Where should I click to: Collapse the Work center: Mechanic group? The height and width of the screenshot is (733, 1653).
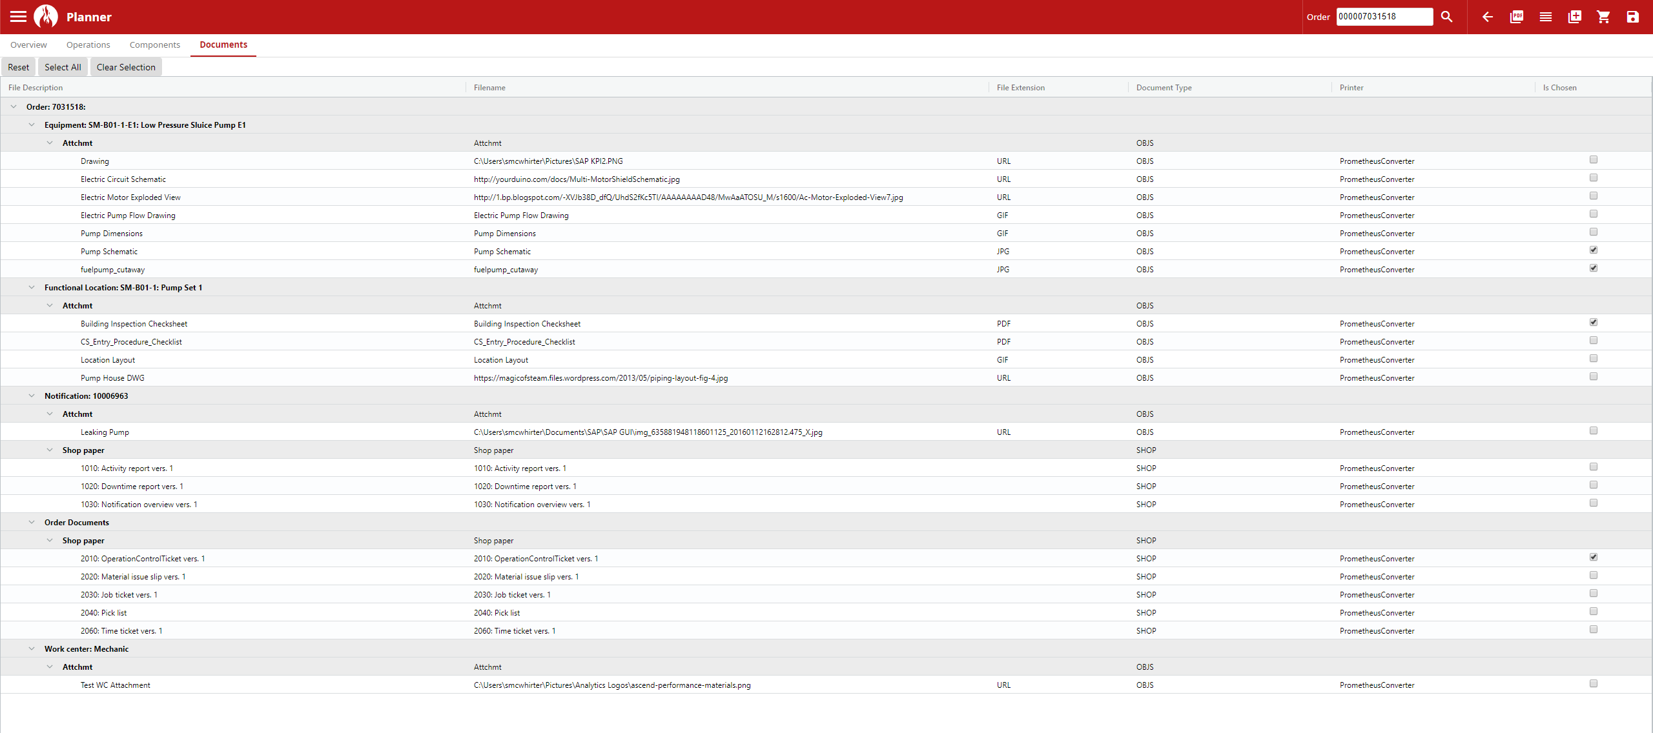(32, 648)
